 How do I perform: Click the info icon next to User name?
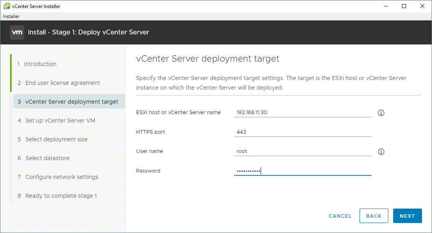381,152
